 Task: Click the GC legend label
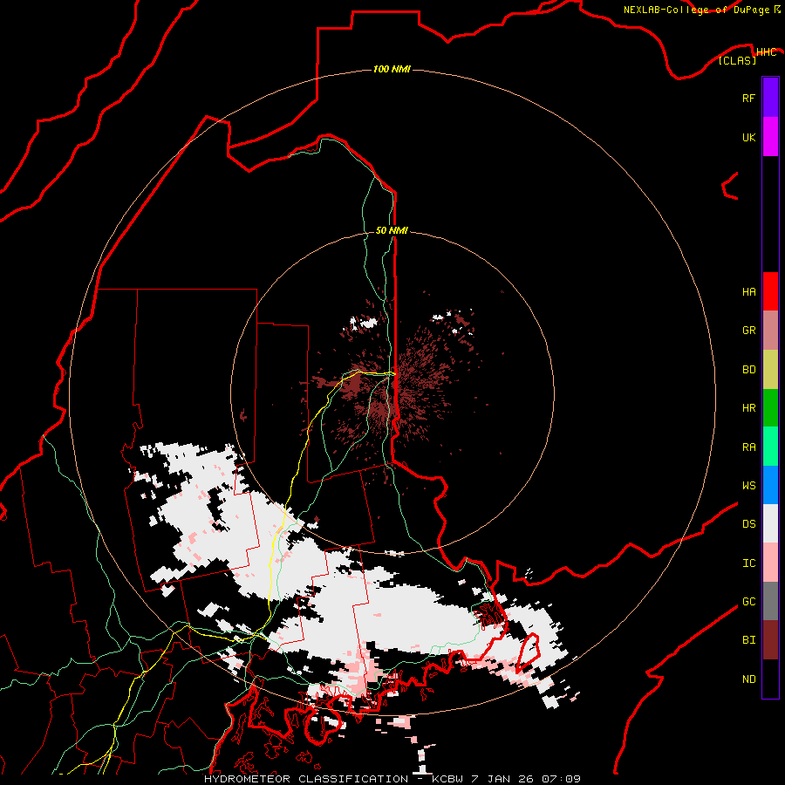(748, 602)
